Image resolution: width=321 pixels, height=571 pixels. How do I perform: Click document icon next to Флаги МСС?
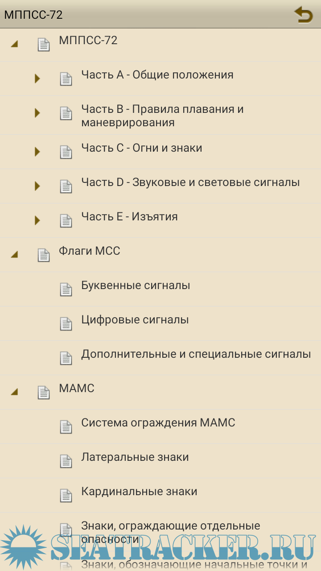[44, 255]
